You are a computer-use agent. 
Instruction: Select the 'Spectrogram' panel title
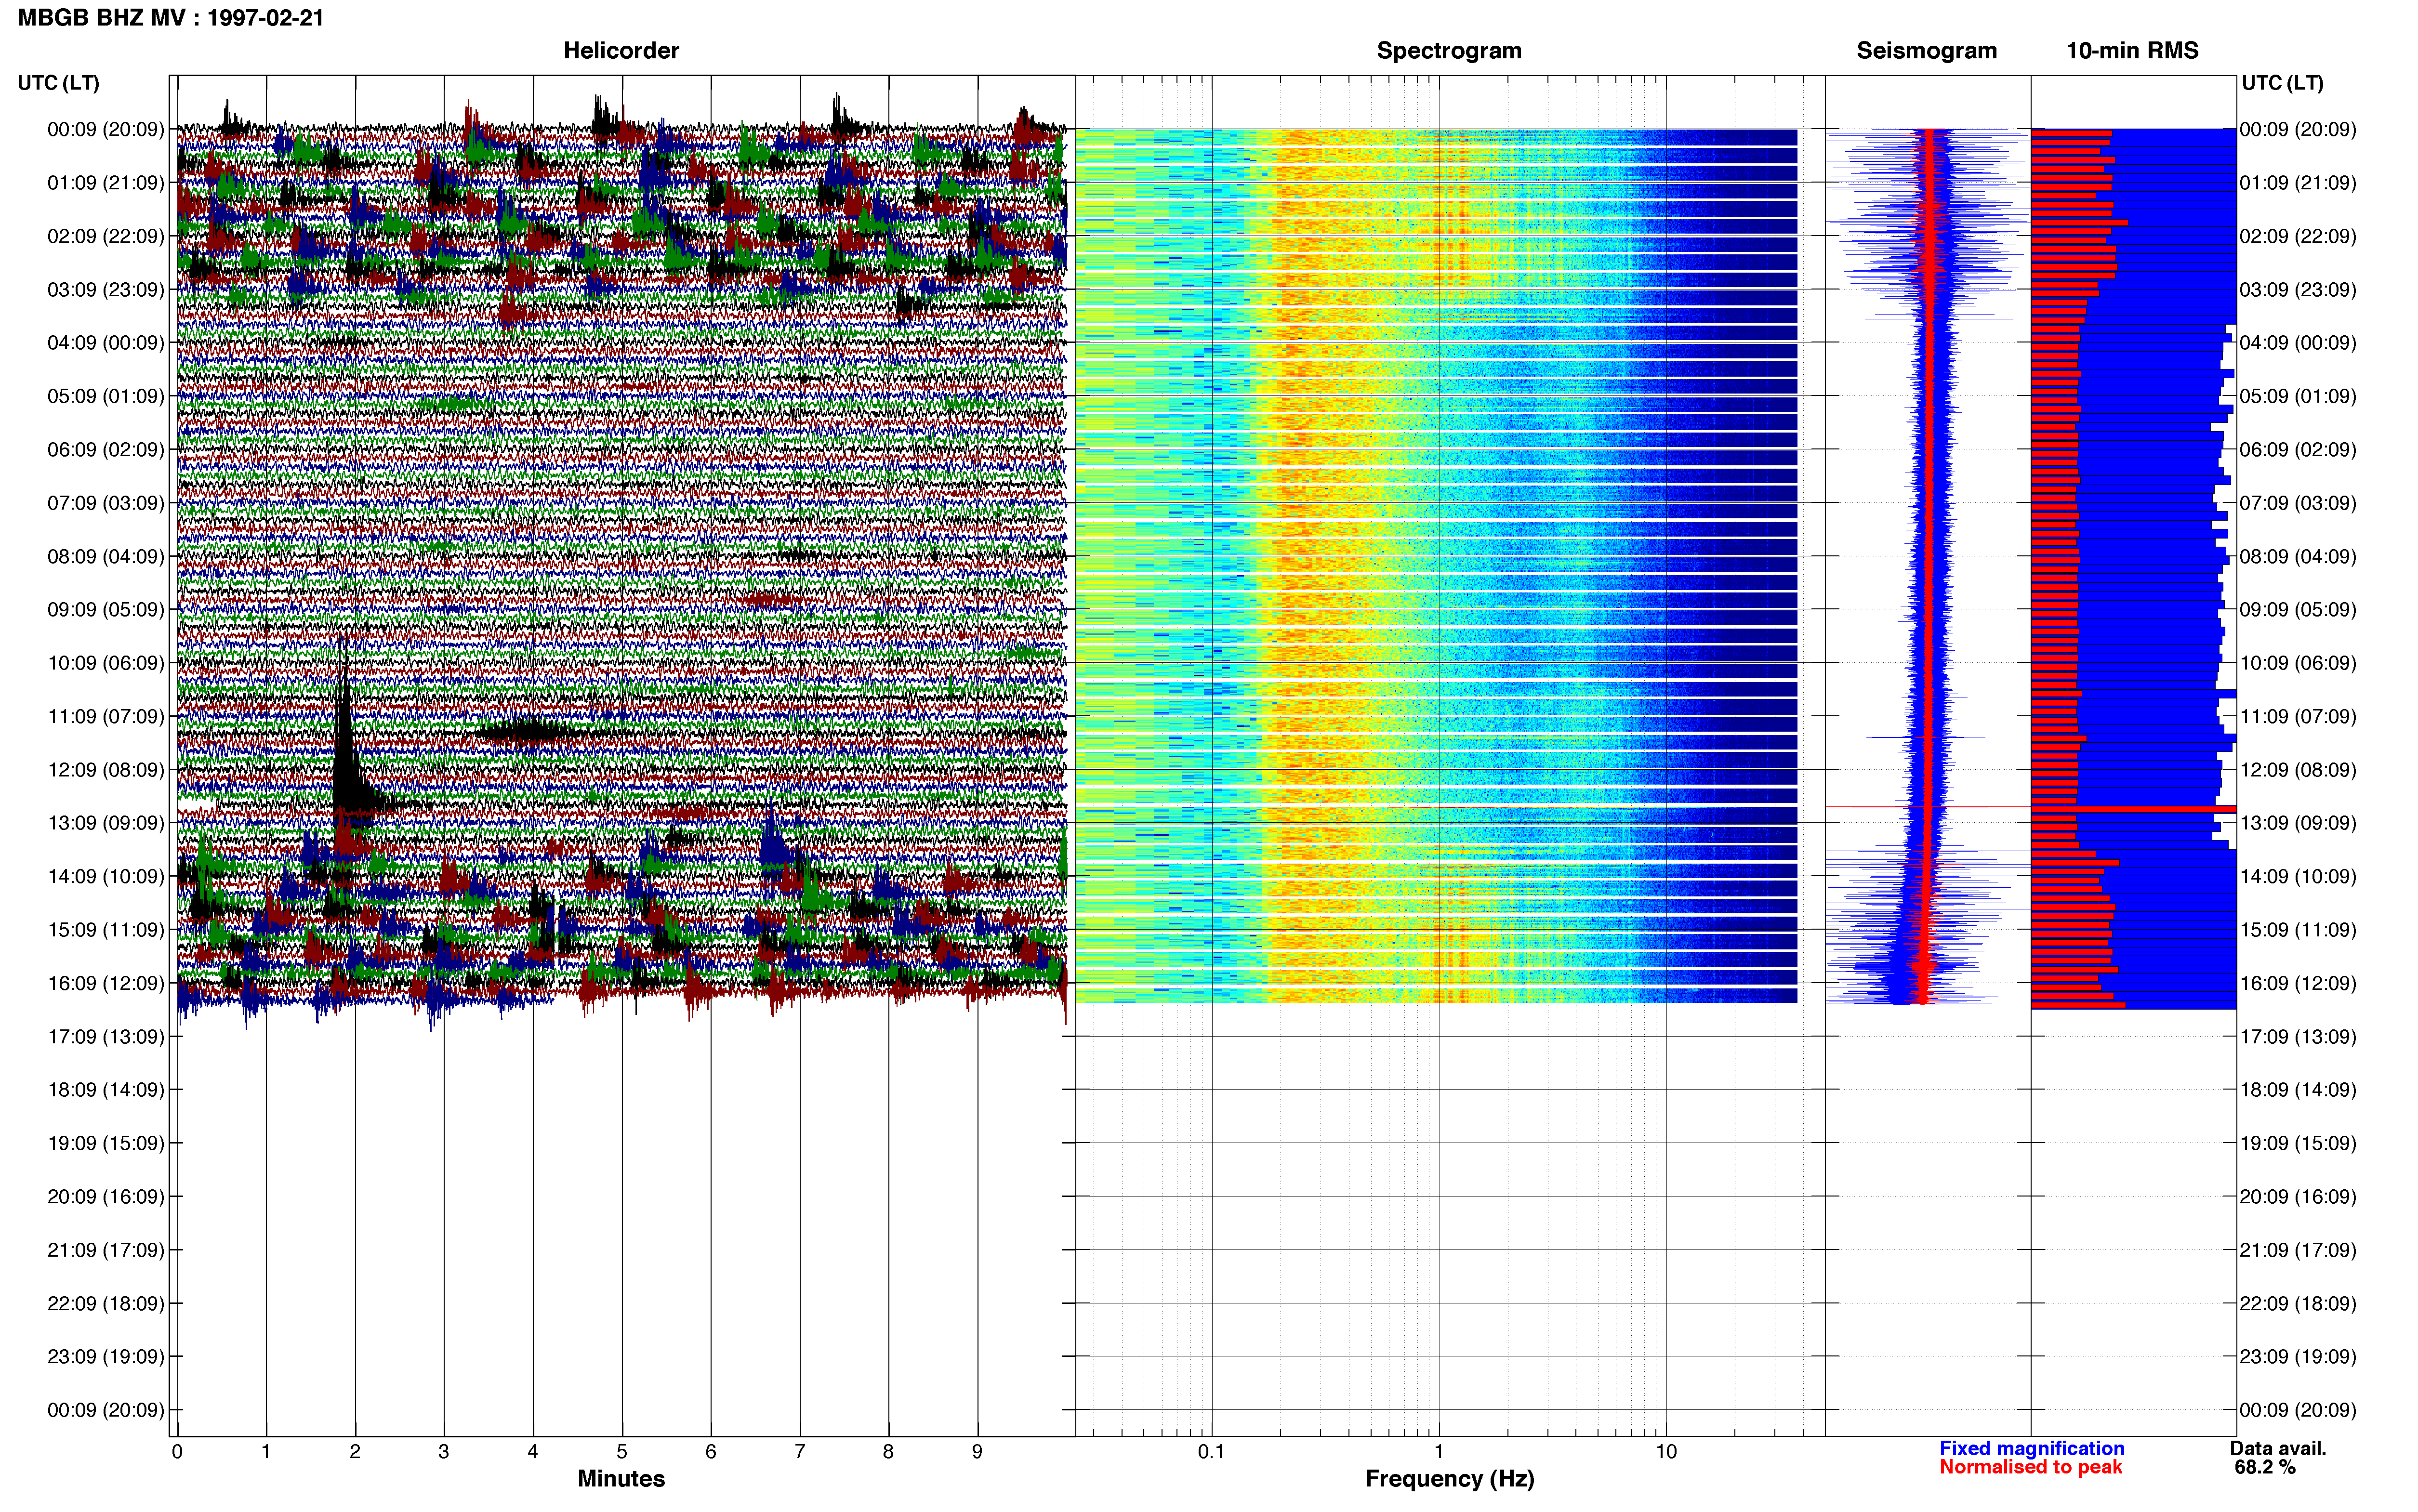[x=1449, y=50]
